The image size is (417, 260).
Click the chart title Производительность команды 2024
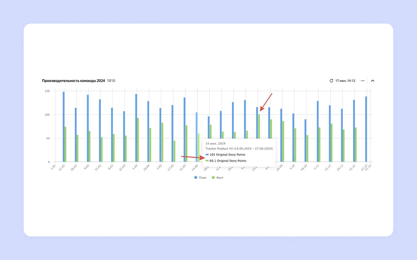[x=73, y=81]
